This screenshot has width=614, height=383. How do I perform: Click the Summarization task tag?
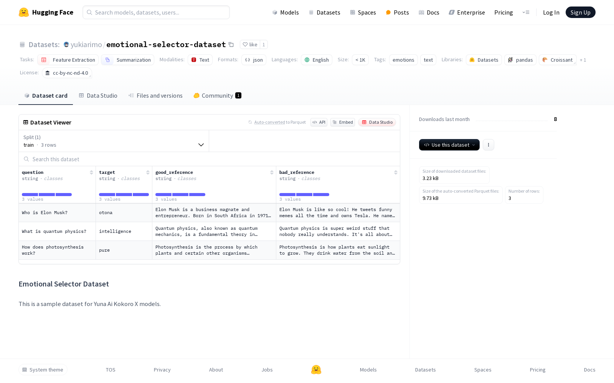click(128, 60)
